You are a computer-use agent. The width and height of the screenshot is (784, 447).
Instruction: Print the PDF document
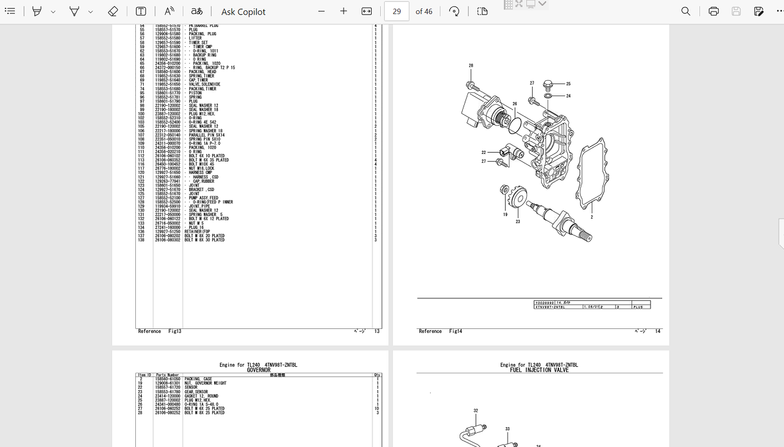713,11
